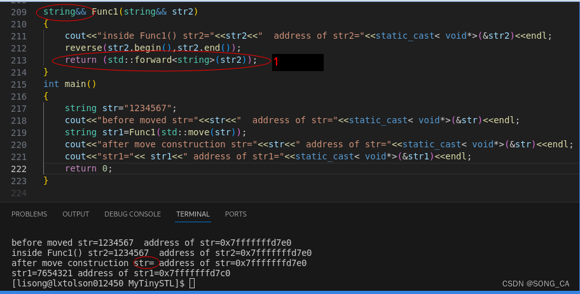
Task: Click the 'after move construction' terminal output line
Action: coord(159,263)
